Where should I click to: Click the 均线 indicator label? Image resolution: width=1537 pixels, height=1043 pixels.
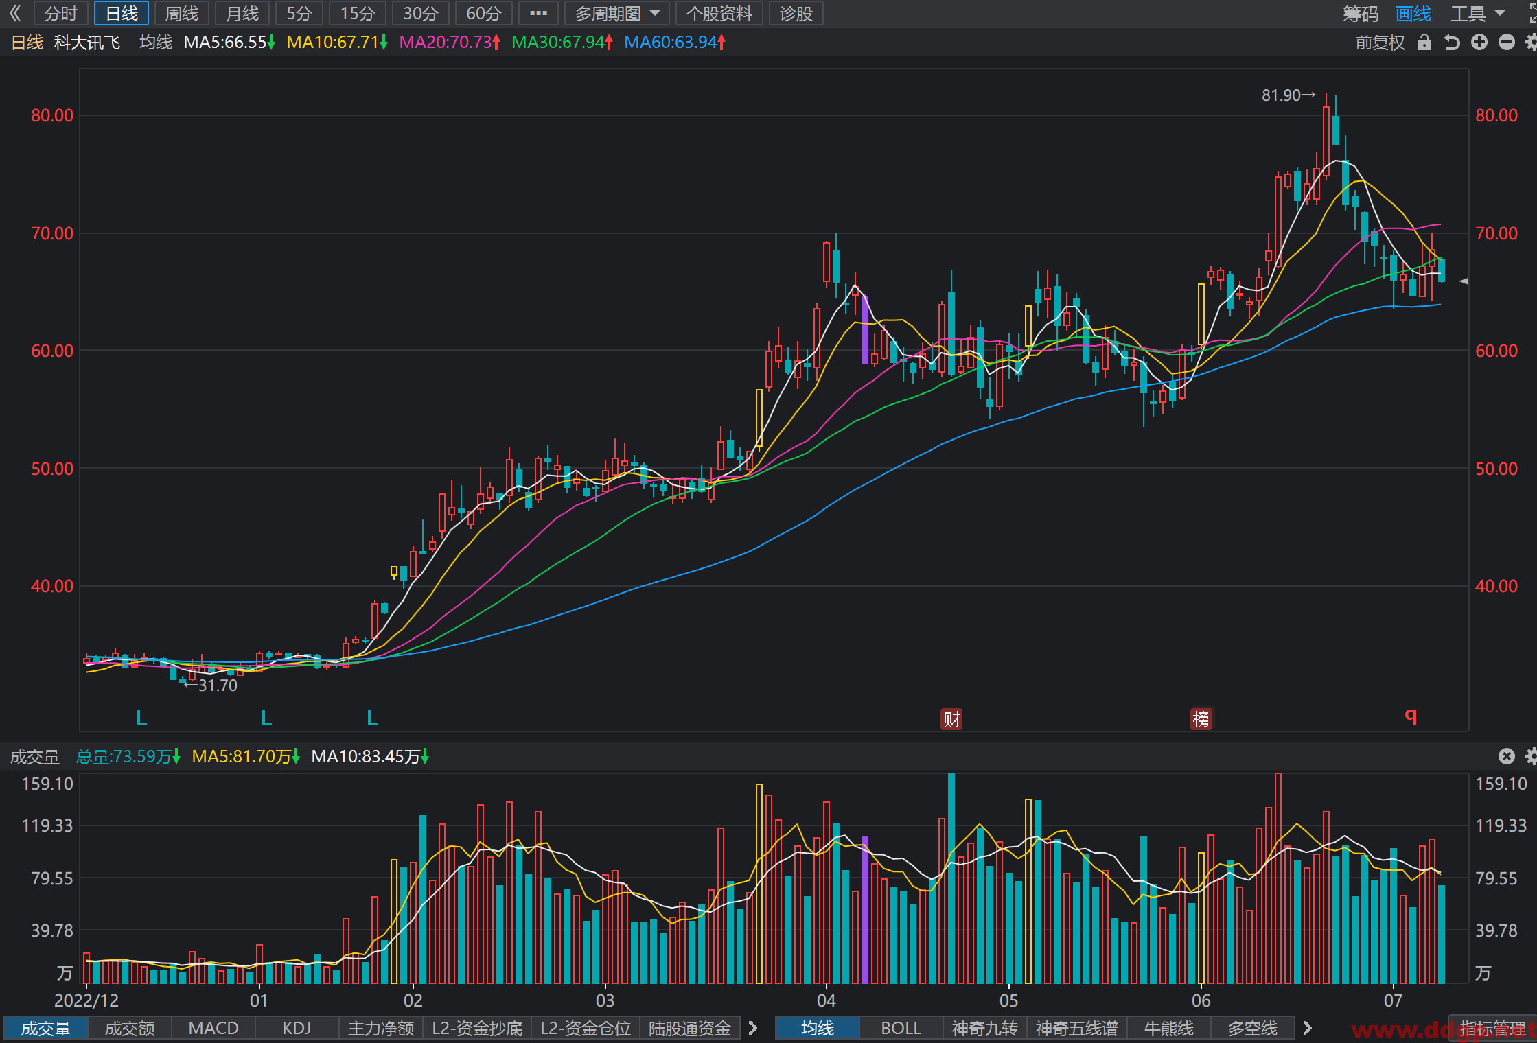point(156,43)
